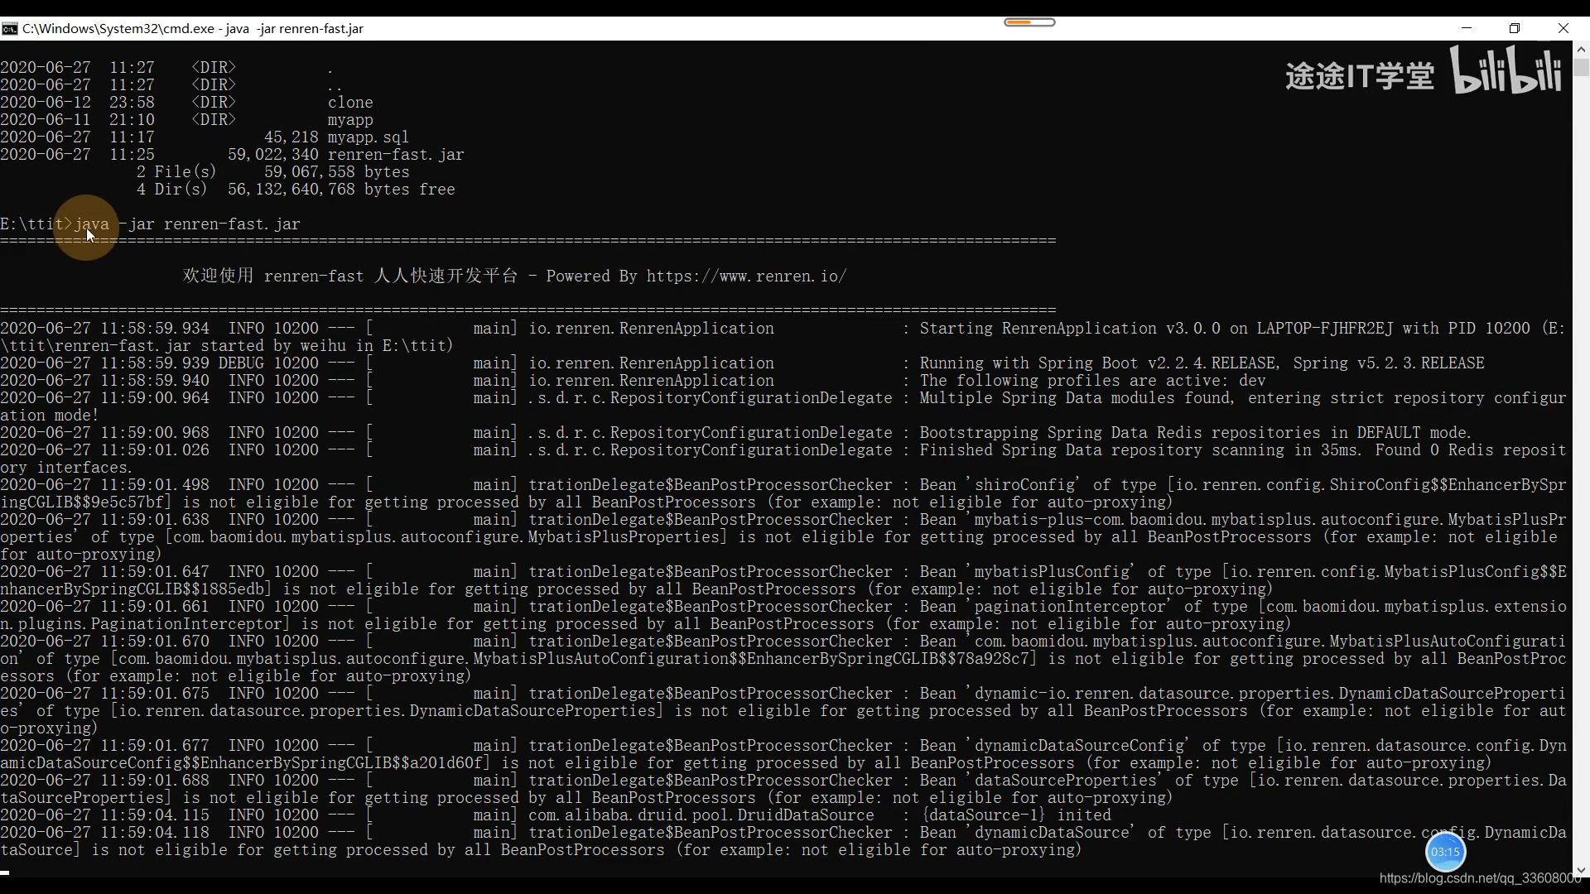Open the cmd.exe window system menu icon
This screenshot has height=894, width=1590.
pyautogui.click(x=10, y=28)
